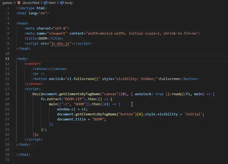The width and height of the screenshot is (228, 164).
Task: Click the closing </body> tag
Action: coord(23,145)
